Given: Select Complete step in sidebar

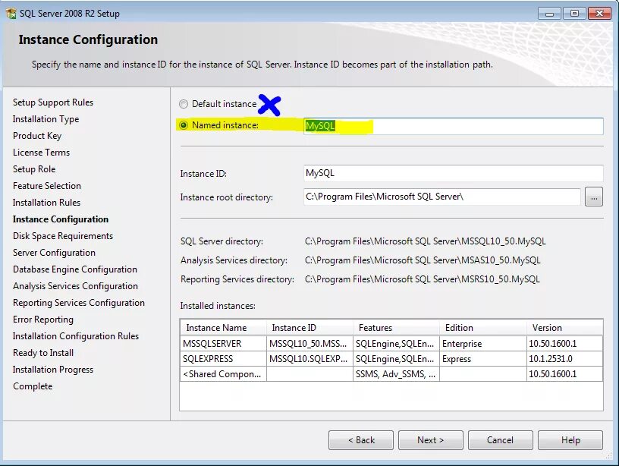Looking at the screenshot, I should (x=33, y=386).
